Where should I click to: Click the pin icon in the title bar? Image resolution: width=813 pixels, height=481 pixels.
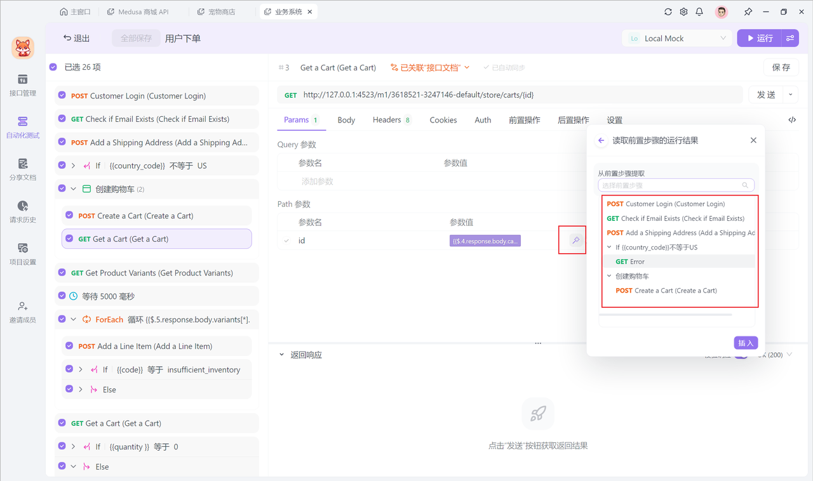[748, 11]
